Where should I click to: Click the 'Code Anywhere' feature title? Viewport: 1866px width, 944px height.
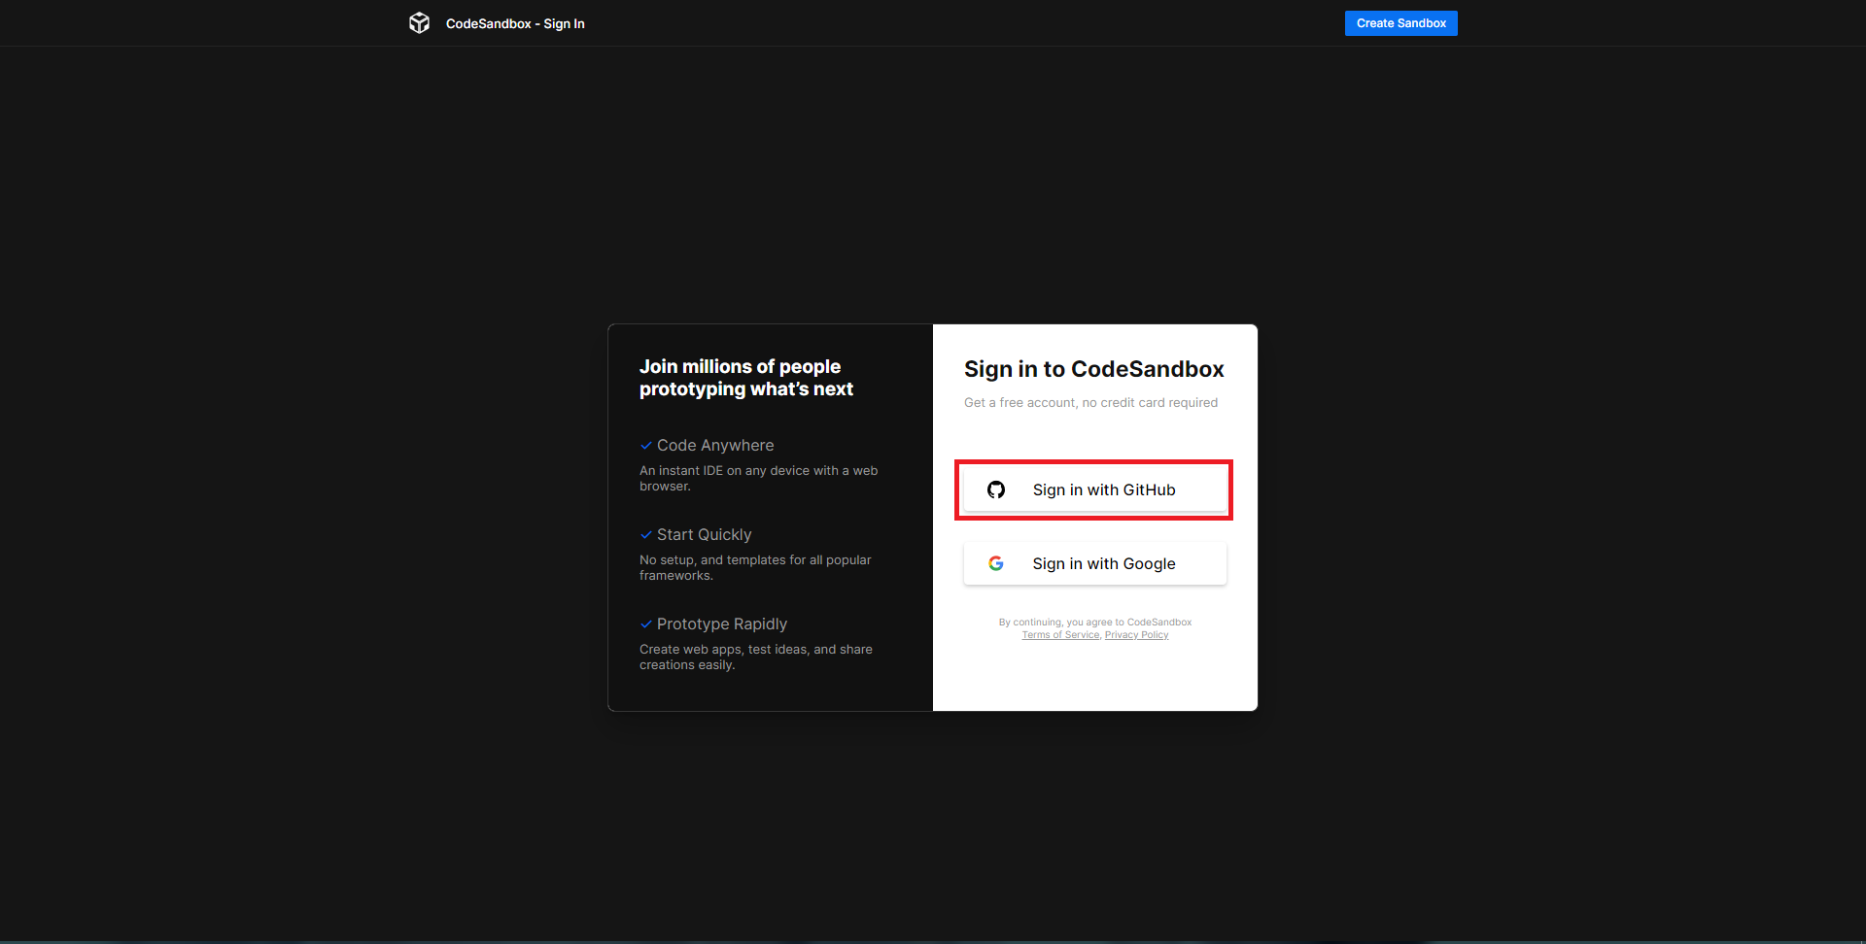tap(715, 445)
